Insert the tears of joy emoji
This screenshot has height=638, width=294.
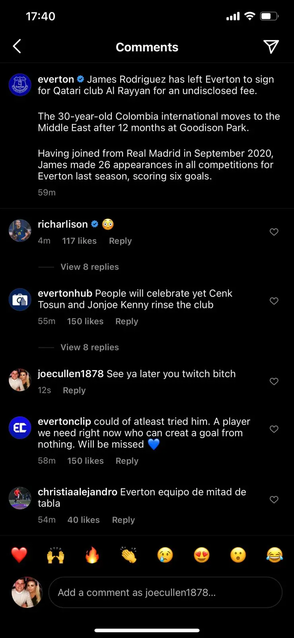275,555
